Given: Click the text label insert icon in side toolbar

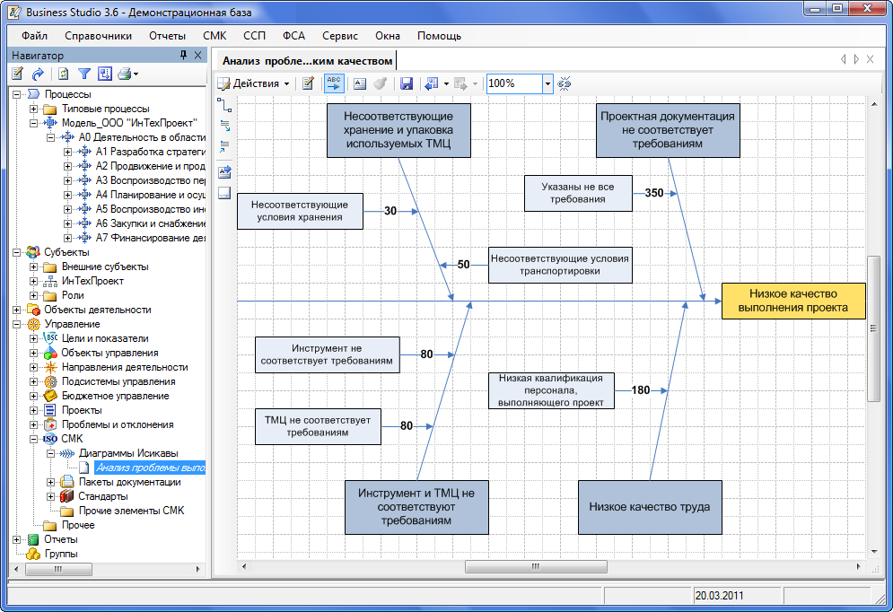Looking at the screenshot, I should (224, 171).
